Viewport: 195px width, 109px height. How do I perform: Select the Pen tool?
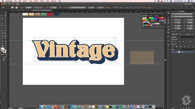point(2,18)
